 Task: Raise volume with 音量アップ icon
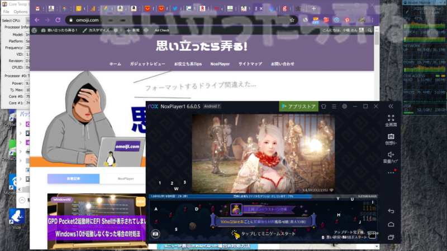(391, 157)
